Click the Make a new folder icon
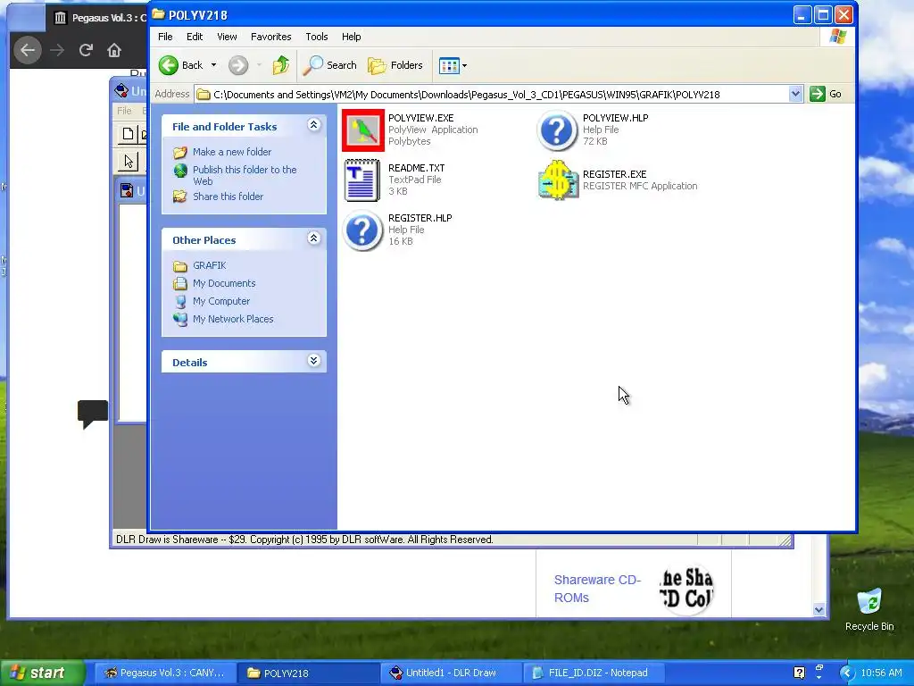Image resolution: width=914 pixels, height=686 pixels. (180, 152)
